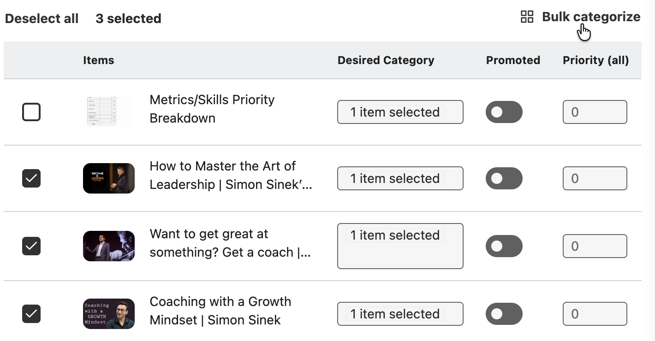This screenshot has width=655, height=341.
Task: Switch on Promoted for Coaching with Growth Mindset
Action: pyautogui.click(x=504, y=314)
